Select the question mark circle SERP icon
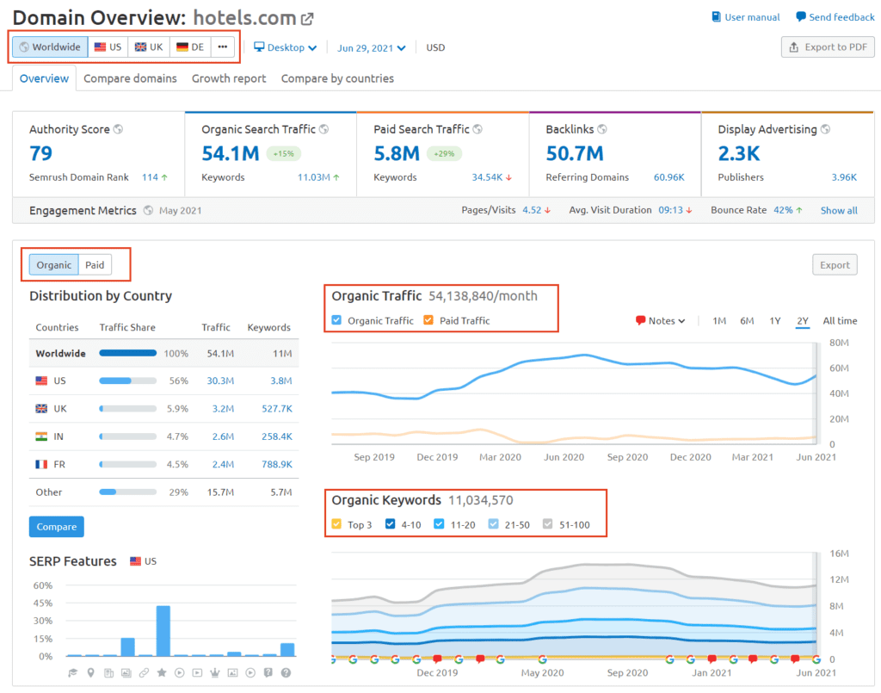This screenshot has width=881, height=693. pos(286,672)
